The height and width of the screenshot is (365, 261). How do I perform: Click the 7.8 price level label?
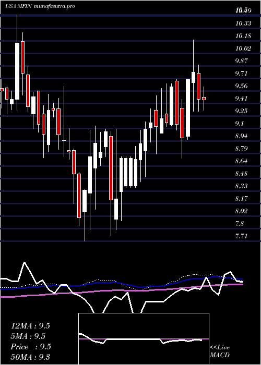point(240,224)
